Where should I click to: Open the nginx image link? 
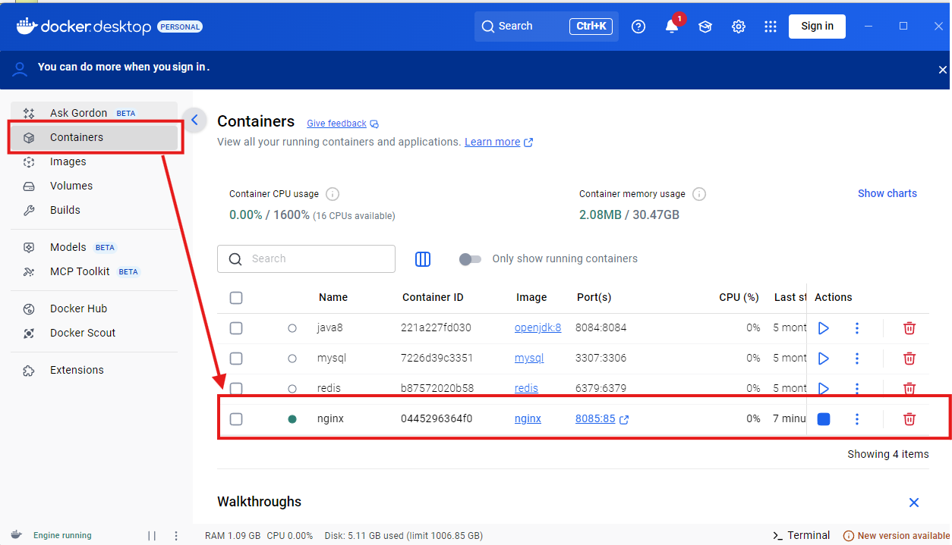pos(528,418)
